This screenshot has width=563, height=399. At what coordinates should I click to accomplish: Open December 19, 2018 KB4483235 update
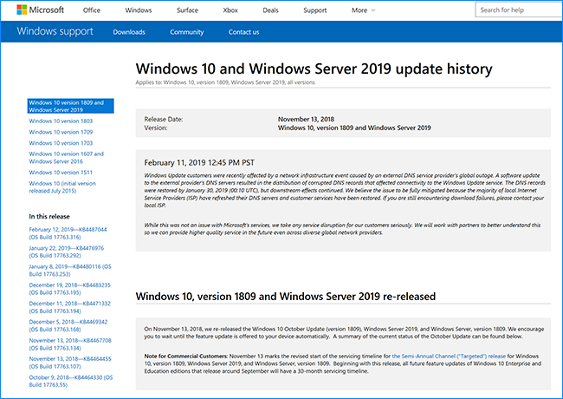69,289
